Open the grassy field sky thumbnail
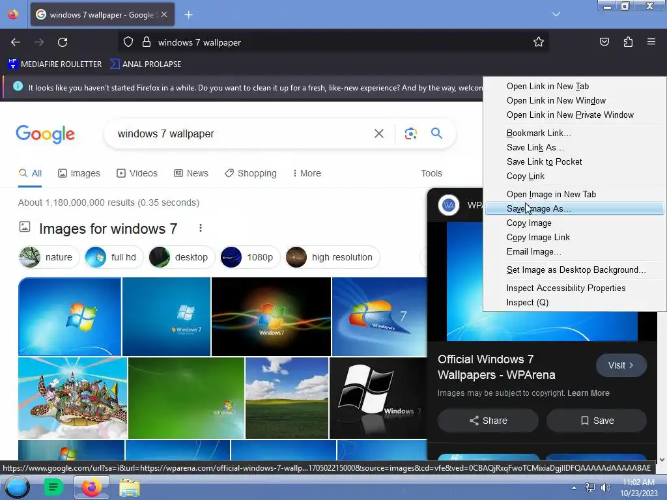This screenshot has width=667, height=500. coord(287,398)
